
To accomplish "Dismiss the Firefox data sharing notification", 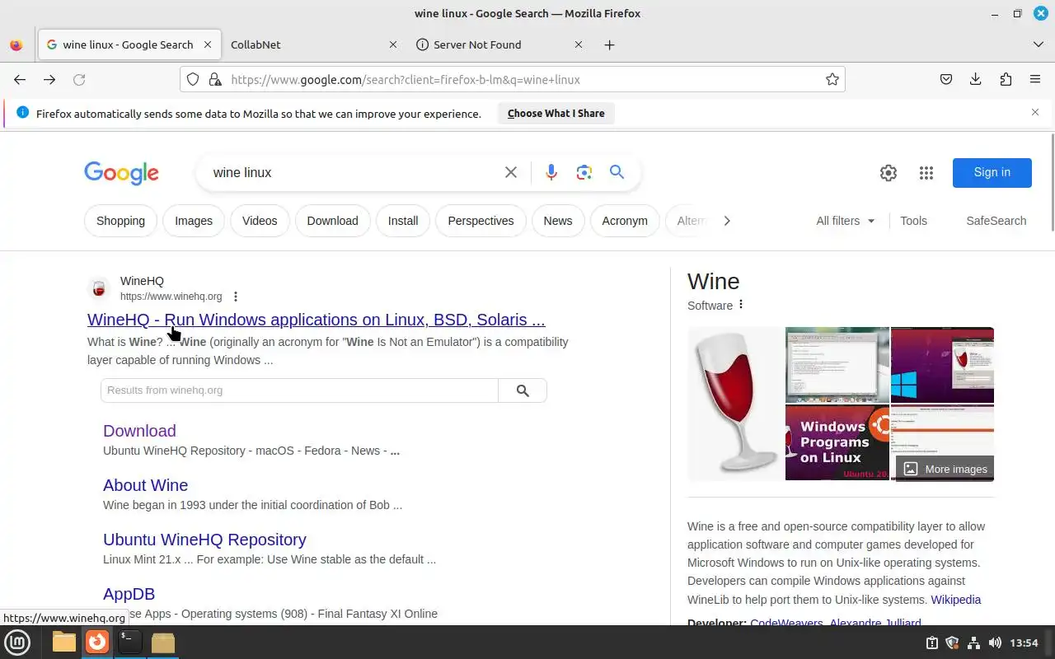I will tap(1035, 112).
